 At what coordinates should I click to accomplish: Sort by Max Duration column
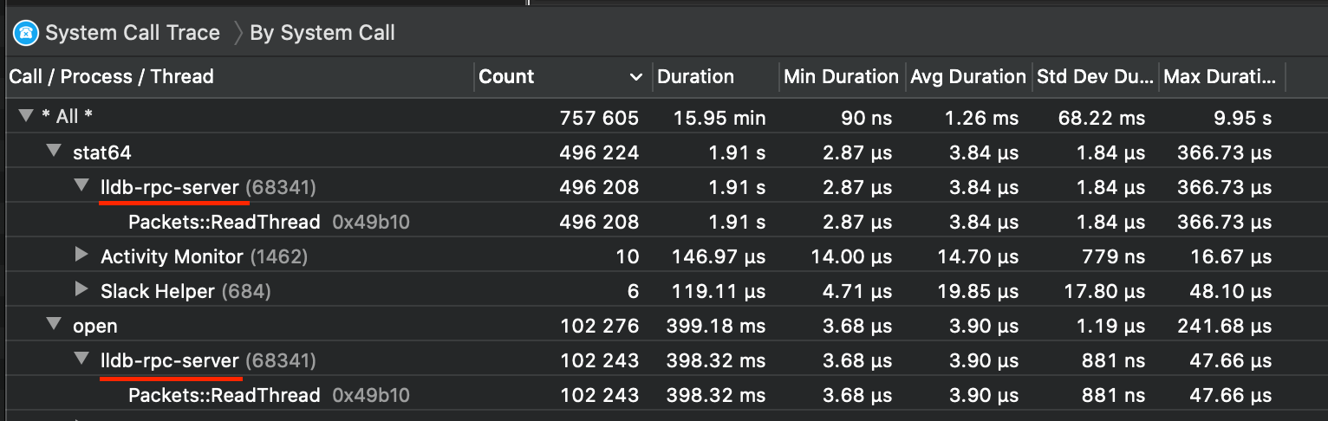(x=1219, y=77)
